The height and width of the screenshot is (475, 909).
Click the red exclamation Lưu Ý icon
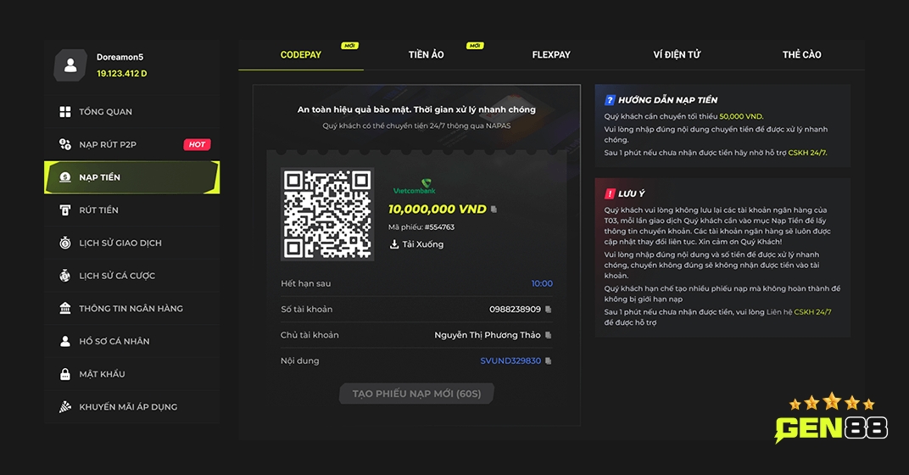(x=610, y=193)
